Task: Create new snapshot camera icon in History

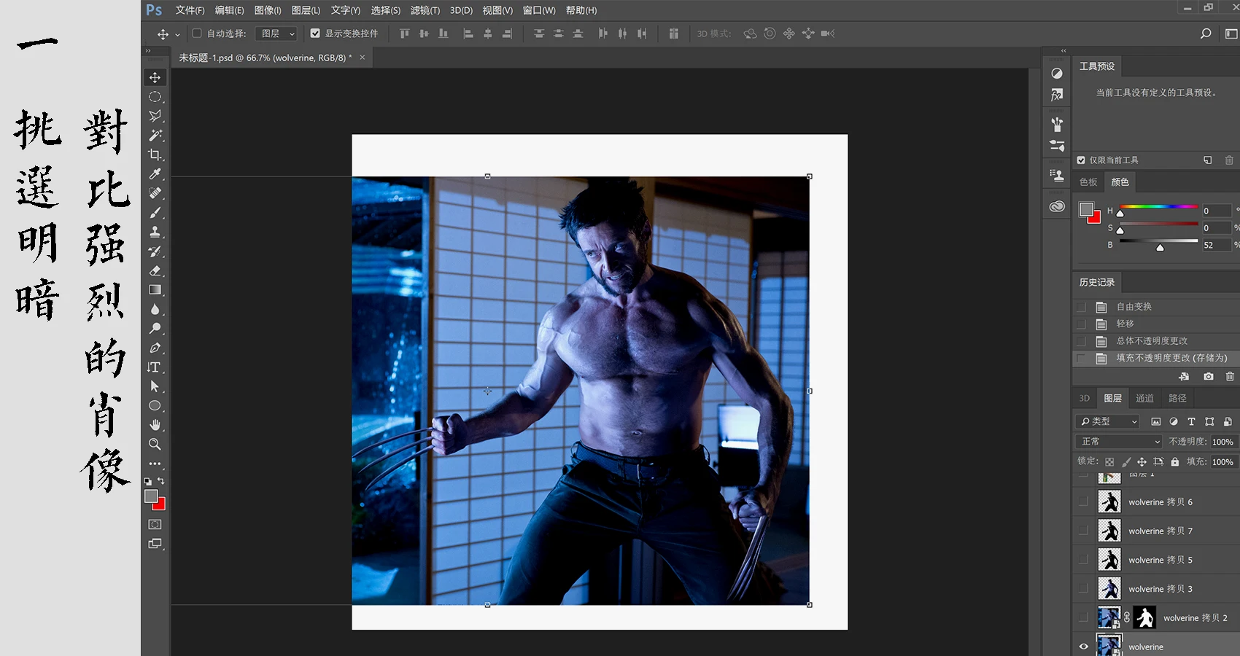Action: 1209,376
